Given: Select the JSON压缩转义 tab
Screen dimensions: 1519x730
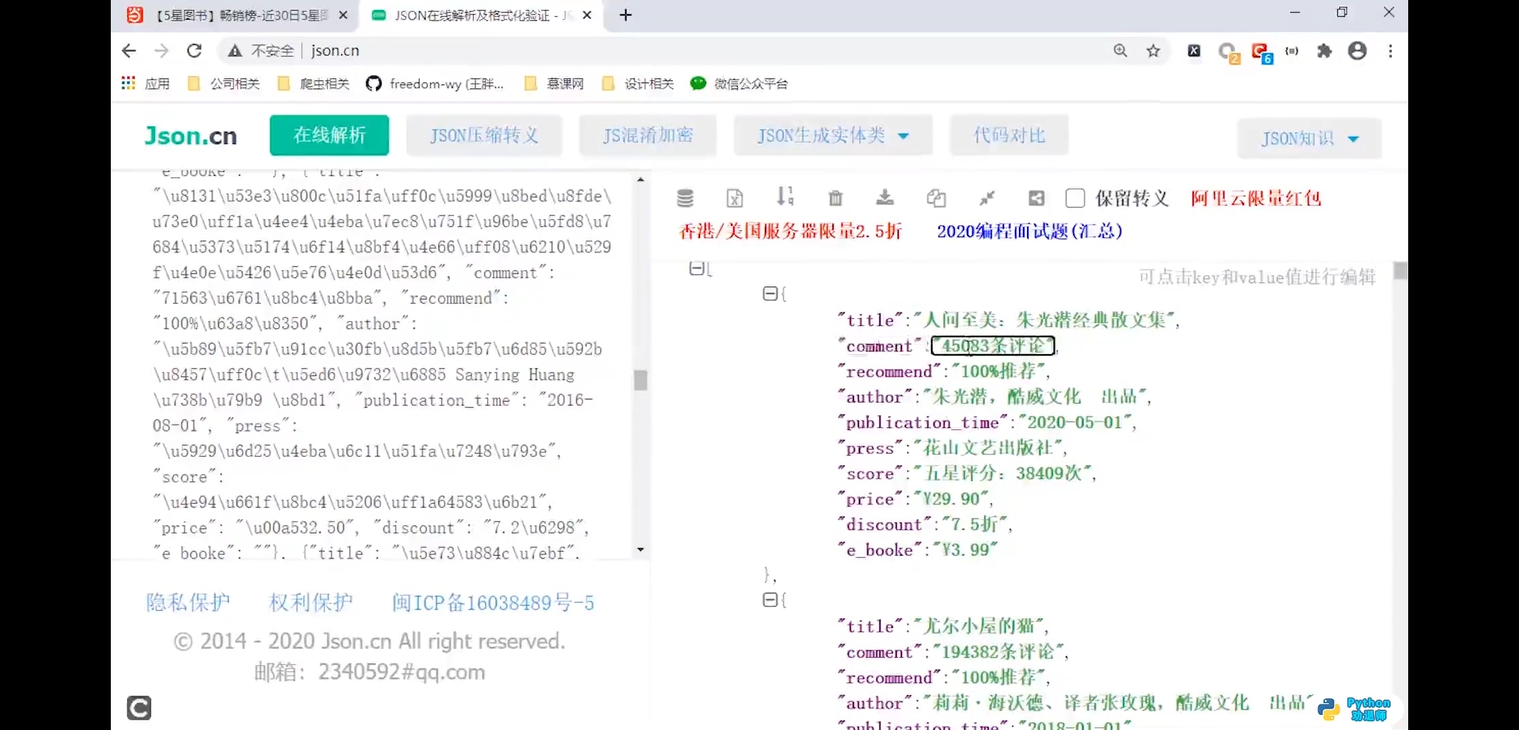Looking at the screenshot, I should (484, 136).
